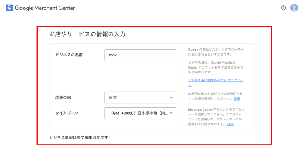Click the お店やサービスの情報の入力 heading
The image size is (304, 156).
pos(87,34)
